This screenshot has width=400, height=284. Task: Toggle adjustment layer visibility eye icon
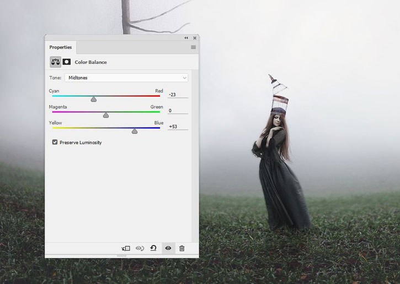click(168, 248)
